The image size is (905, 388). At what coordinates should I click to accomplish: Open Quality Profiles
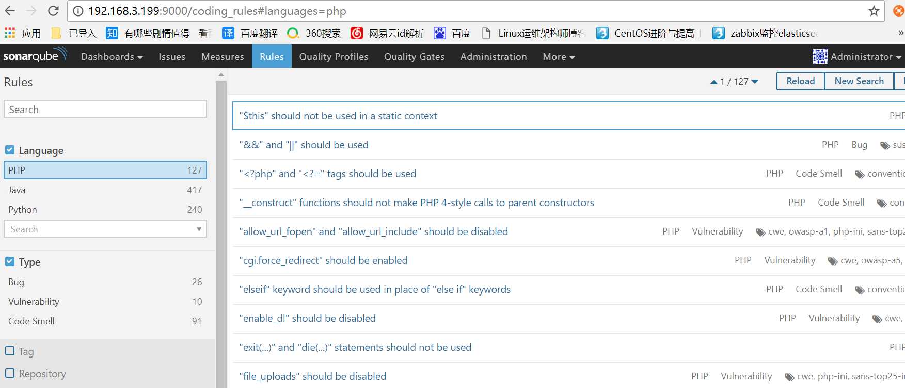coord(334,56)
